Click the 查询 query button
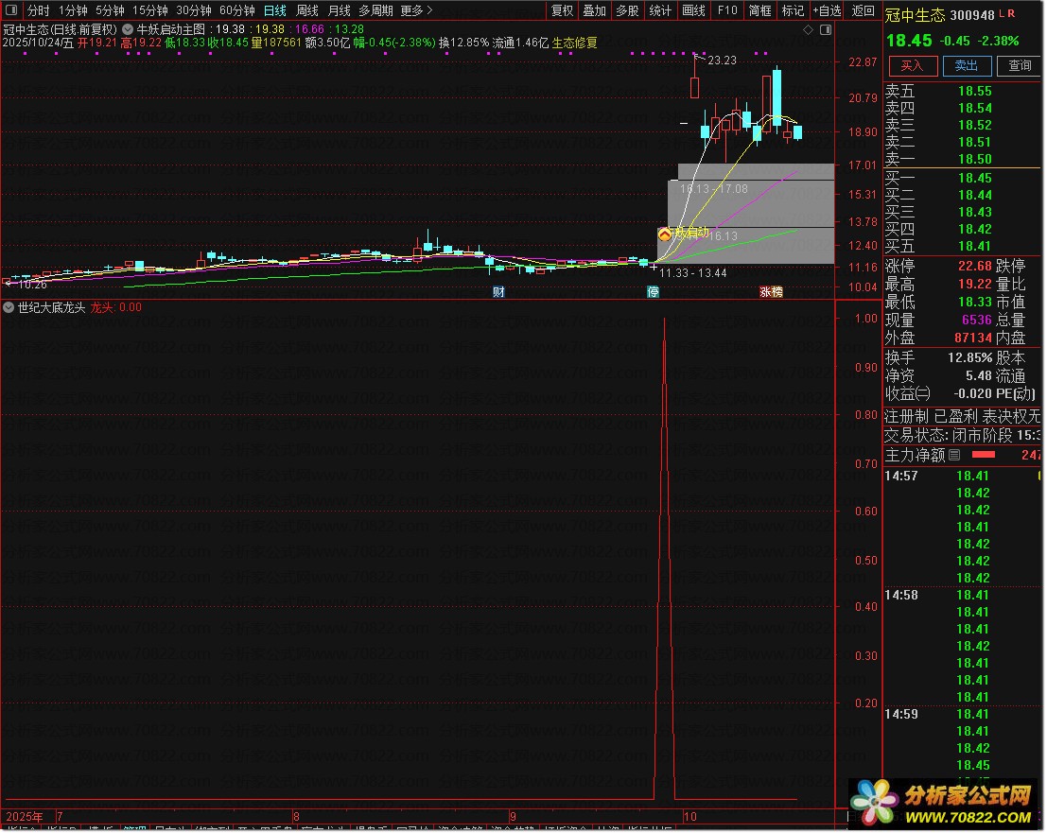This screenshot has height=833, width=1047. point(1020,65)
